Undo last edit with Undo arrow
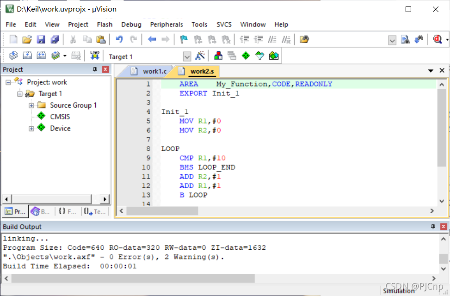450x296 pixels. 119,39
